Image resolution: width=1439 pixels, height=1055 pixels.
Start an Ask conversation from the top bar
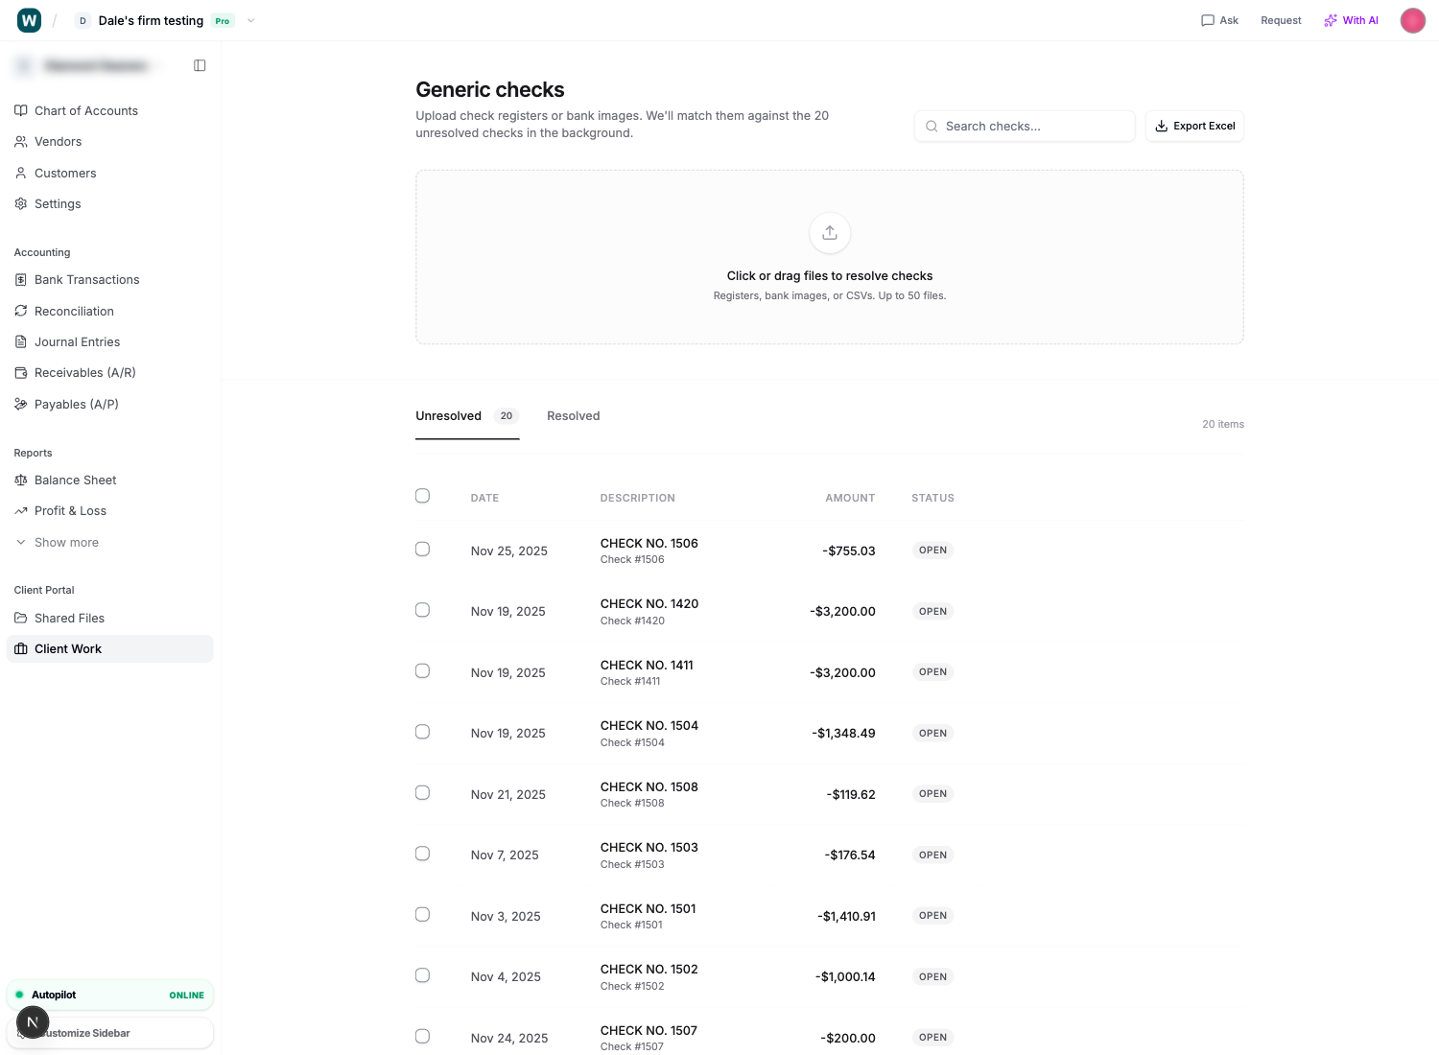(1219, 20)
